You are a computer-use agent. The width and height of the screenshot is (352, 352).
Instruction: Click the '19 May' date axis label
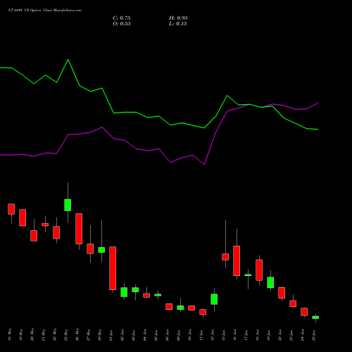(x=21, y=334)
